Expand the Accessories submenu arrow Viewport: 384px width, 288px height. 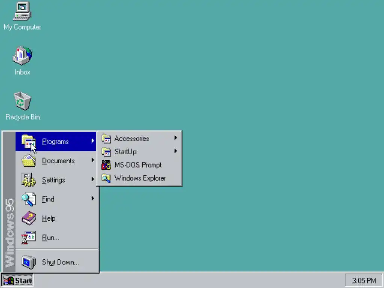click(175, 138)
